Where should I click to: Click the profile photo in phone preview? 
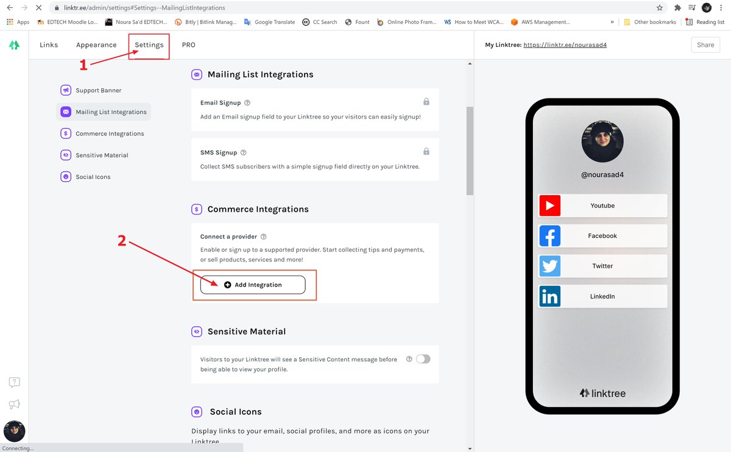click(602, 141)
